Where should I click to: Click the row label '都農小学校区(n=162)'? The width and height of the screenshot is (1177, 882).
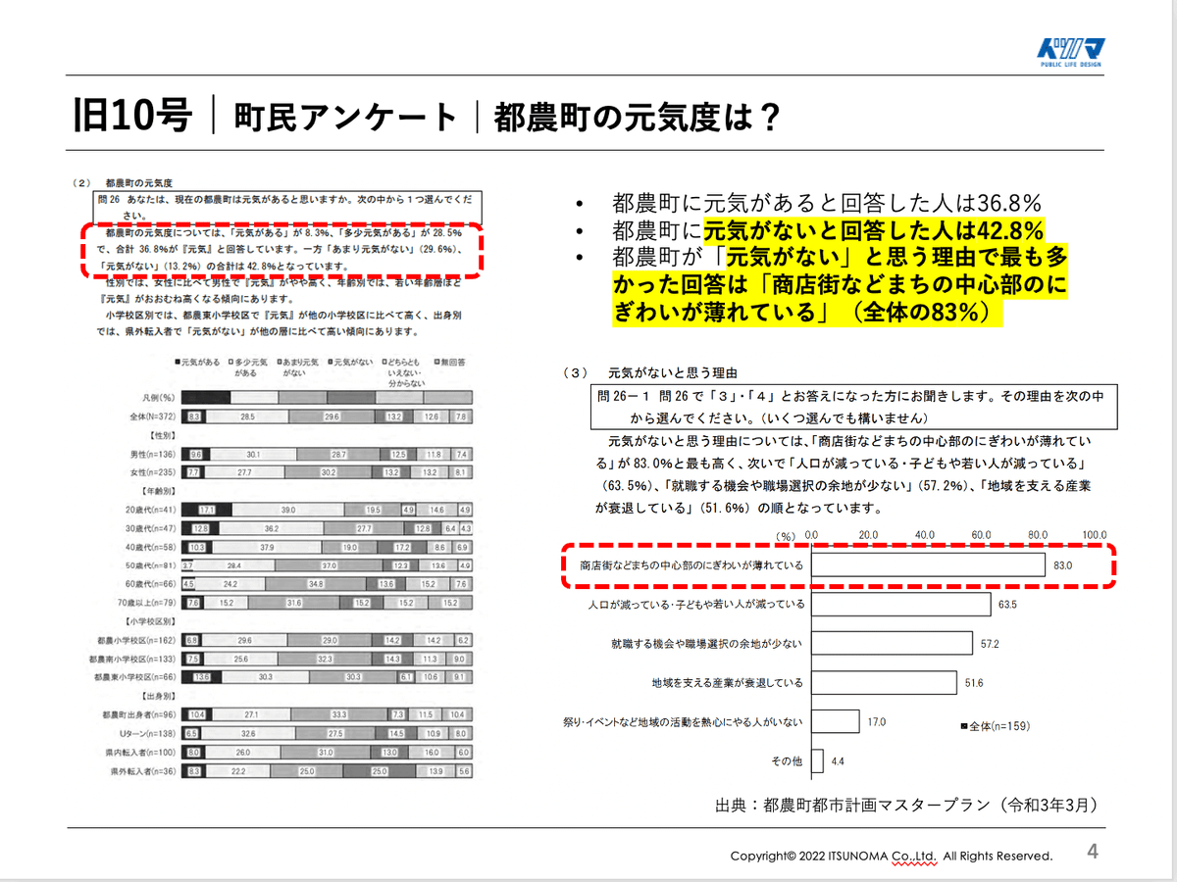(138, 641)
